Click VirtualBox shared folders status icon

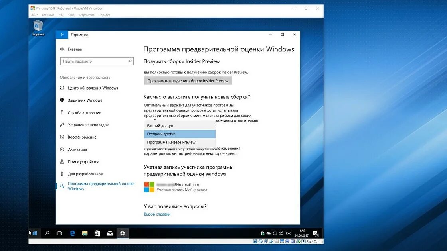coord(277,241)
